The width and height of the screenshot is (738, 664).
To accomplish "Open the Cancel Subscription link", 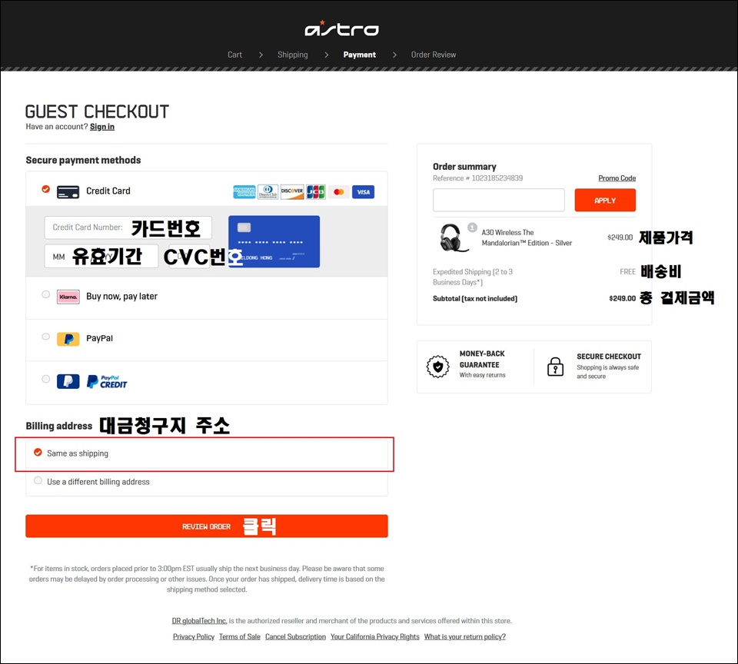I will coord(295,636).
